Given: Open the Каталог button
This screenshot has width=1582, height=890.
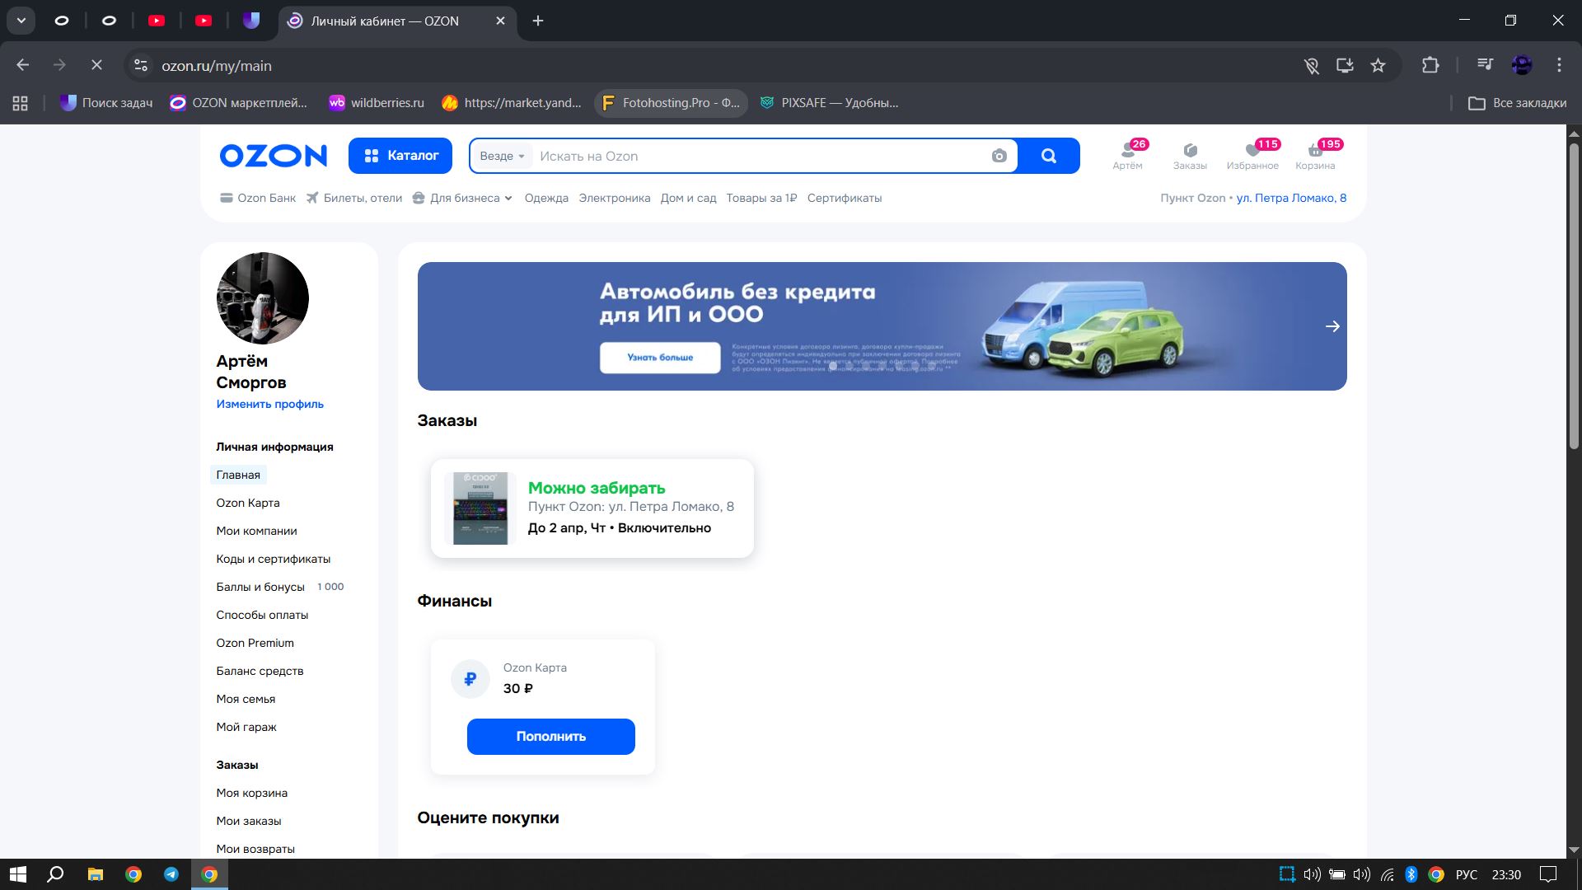Looking at the screenshot, I should [x=400, y=156].
